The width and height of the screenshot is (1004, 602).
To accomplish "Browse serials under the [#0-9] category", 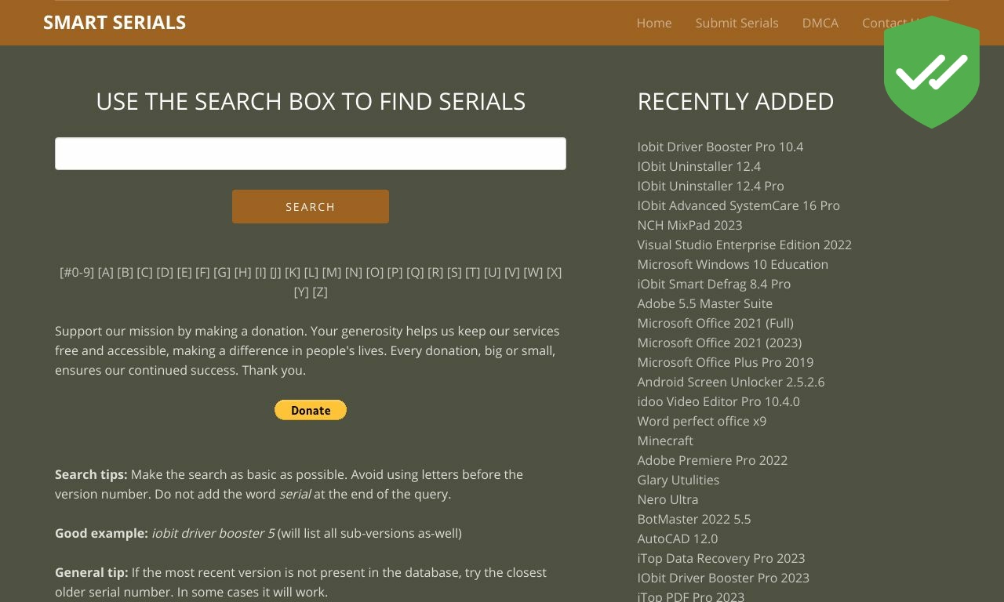I will point(77,272).
